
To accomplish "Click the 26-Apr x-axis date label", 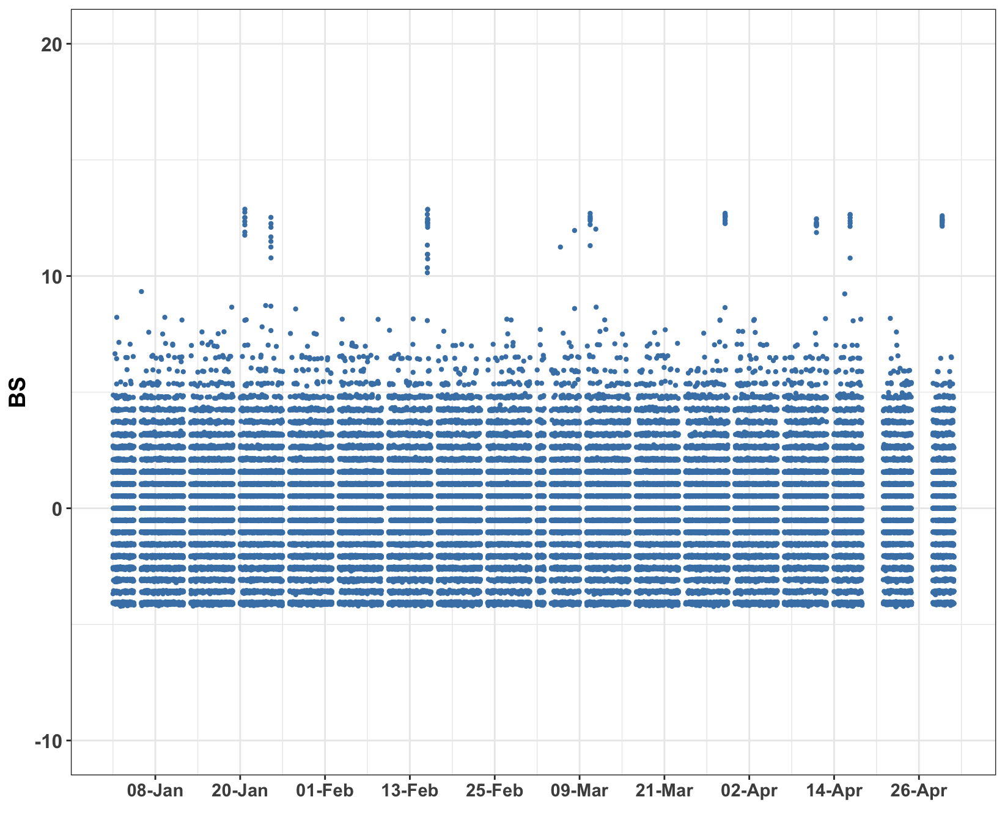I will pyautogui.click(x=918, y=791).
